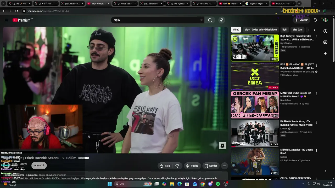Open options for Kidkubi Bu Çocuk Kim video
The height and width of the screenshot is (188, 335).
click(x=317, y=151)
